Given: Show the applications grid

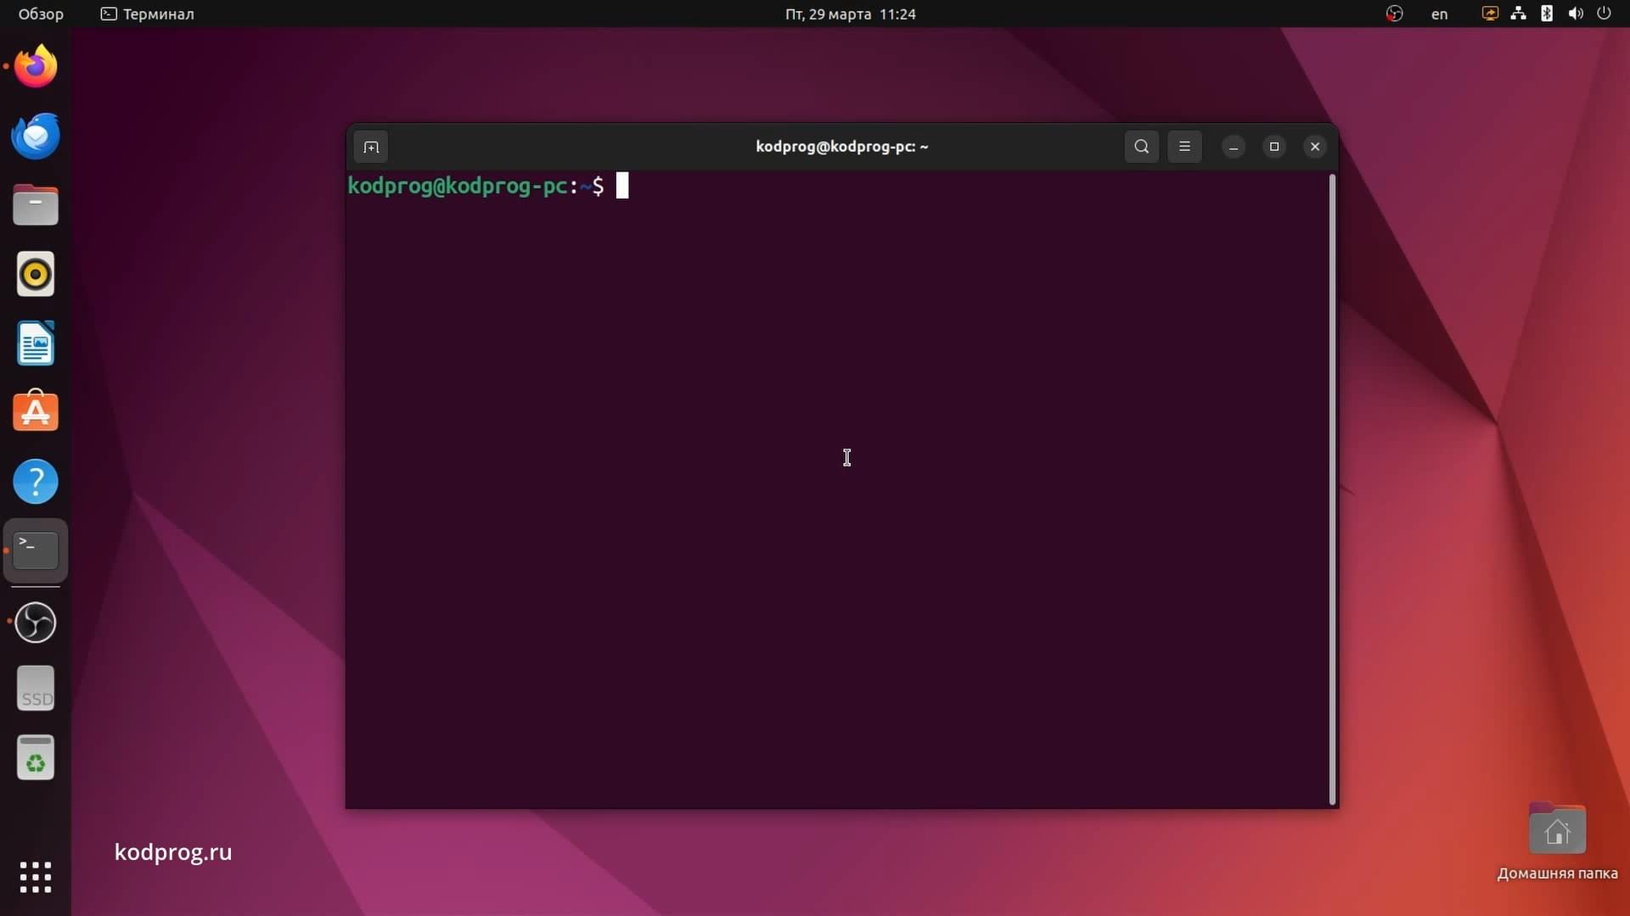Looking at the screenshot, I should (36, 877).
